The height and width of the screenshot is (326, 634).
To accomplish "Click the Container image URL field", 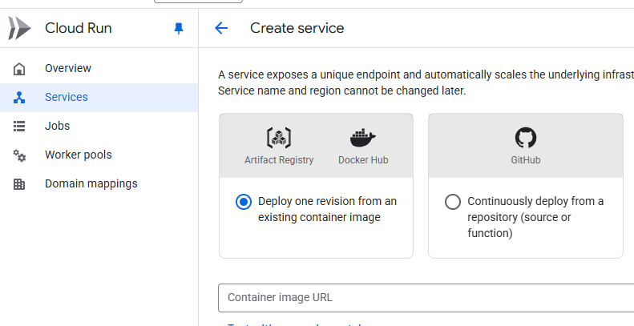I will (425, 297).
